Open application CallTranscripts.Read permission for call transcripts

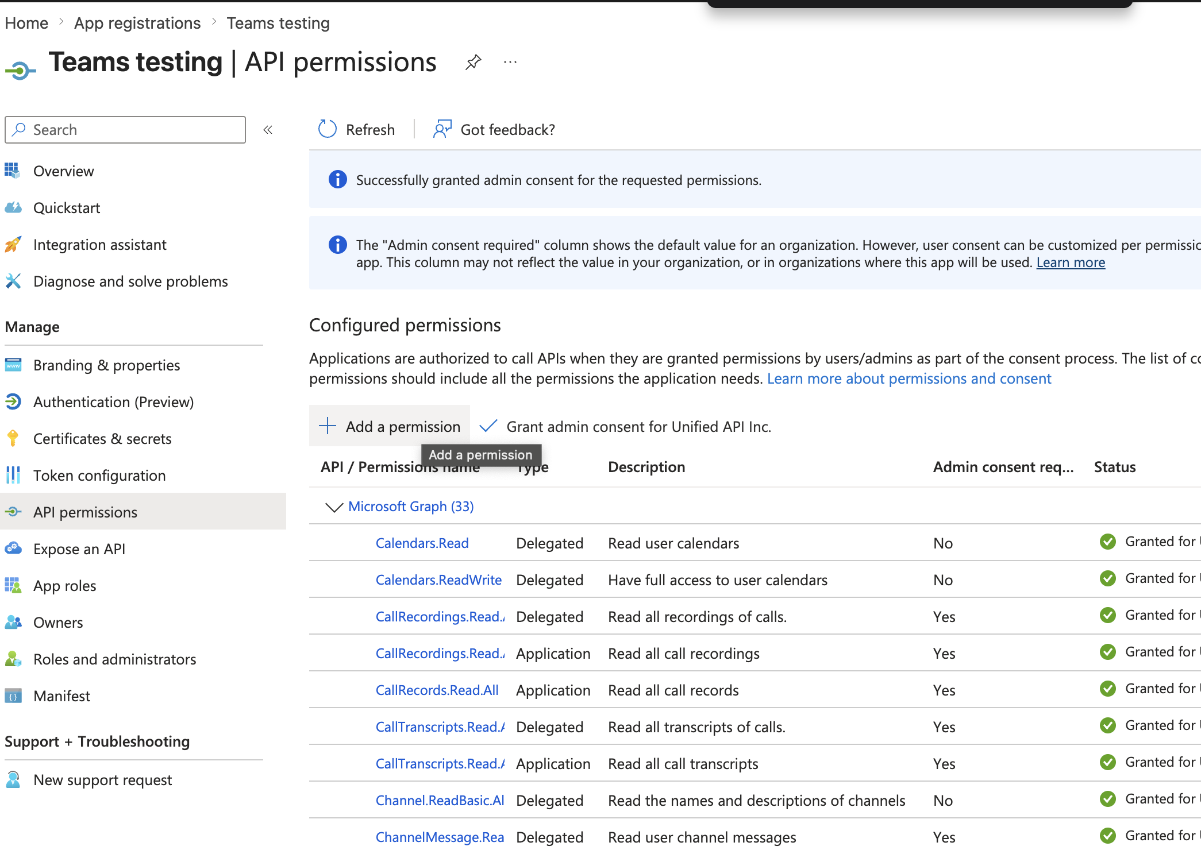coord(440,764)
